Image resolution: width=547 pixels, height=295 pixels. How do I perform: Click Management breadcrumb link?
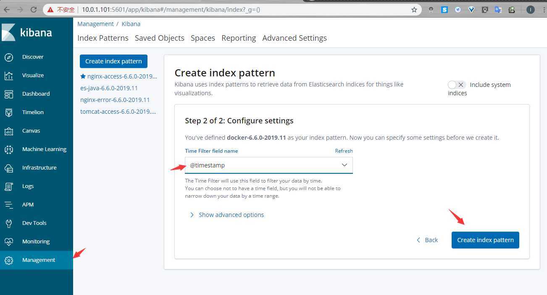coord(95,24)
